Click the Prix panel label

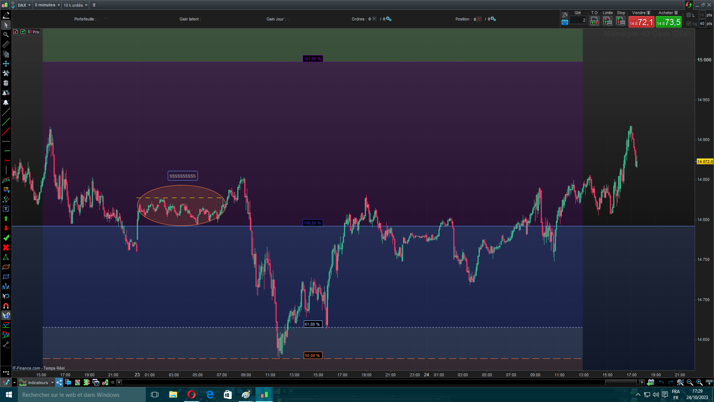(x=36, y=32)
